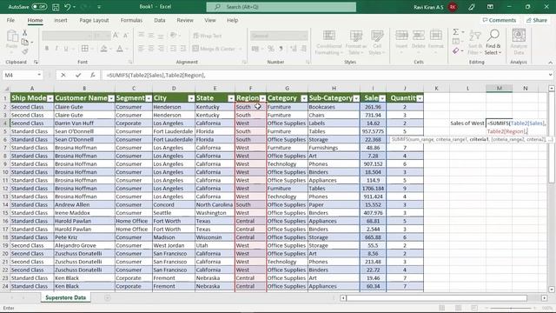556x313 pixels.
Task: Open City filter dropdown
Action: (191, 98)
